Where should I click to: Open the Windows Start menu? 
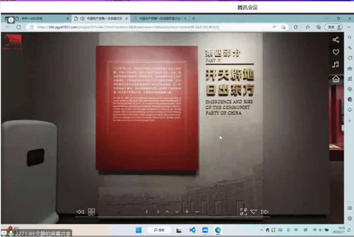tap(138, 230)
